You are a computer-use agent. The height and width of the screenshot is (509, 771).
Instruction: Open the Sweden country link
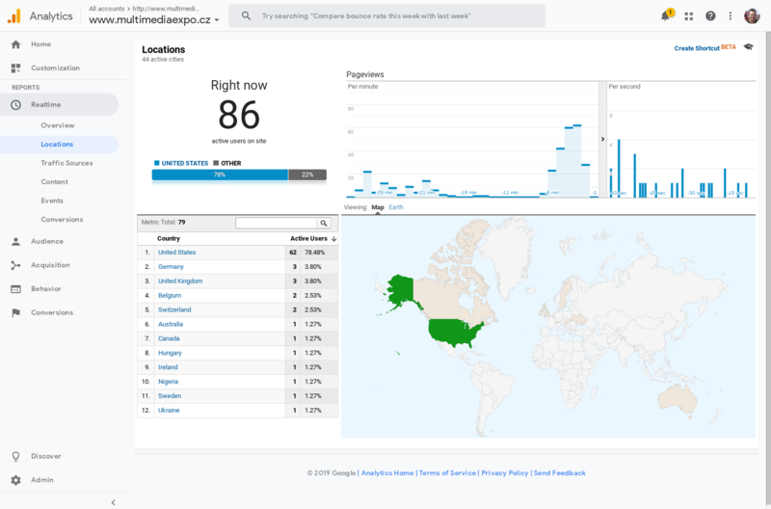pyautogui.click(x=170, y=396)
